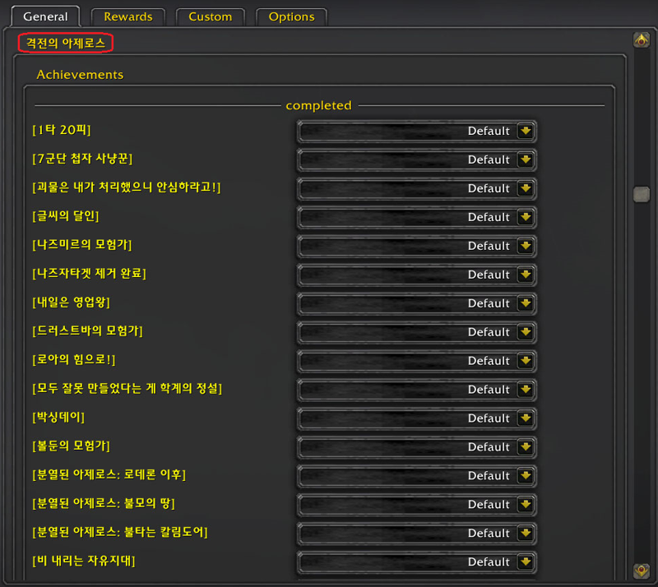The width and height of the screenshot is (658, 587).
Task: Click [분열된 아제로스: 불모의 땅] achievement text
Action: (104, 503)
